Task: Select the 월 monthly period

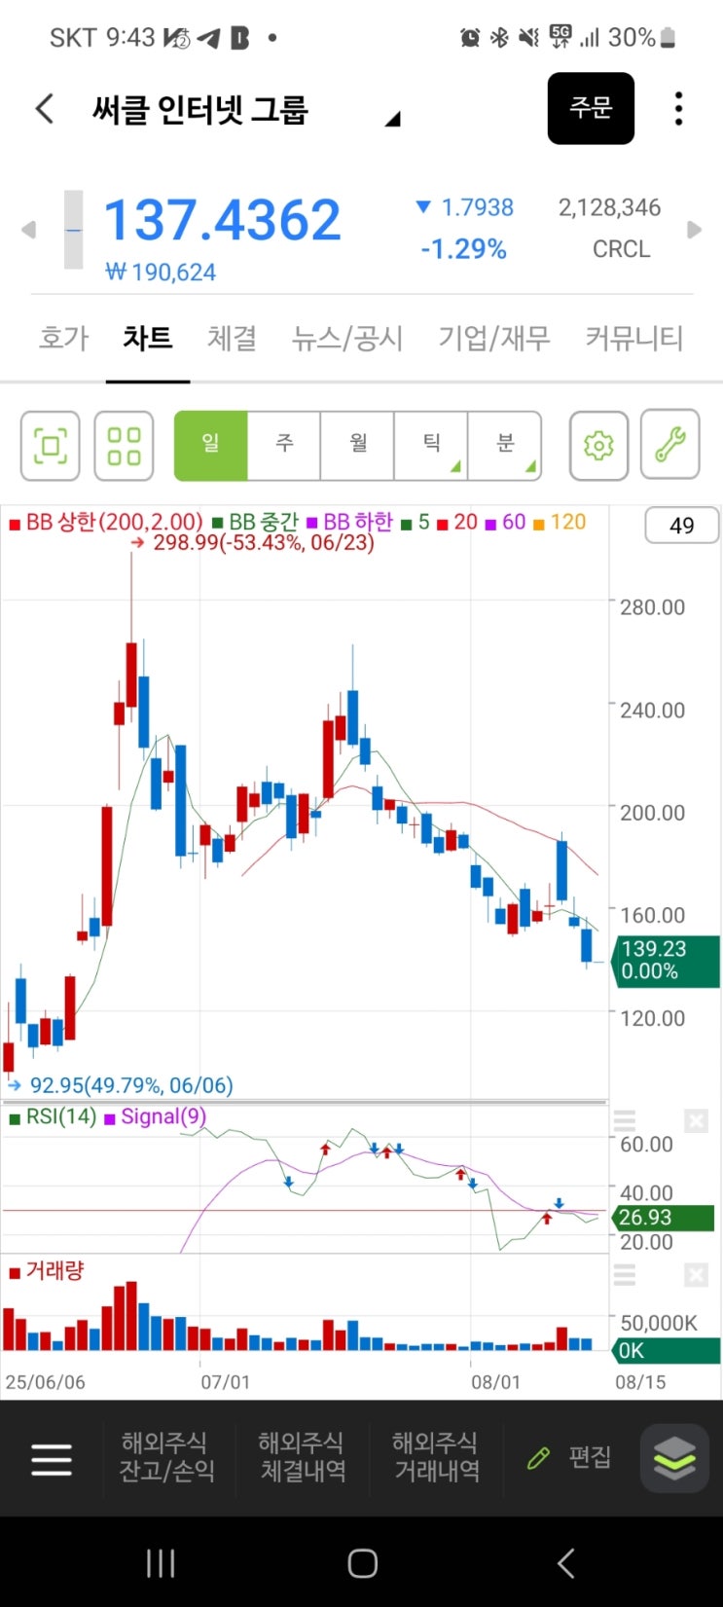Action: coord(358,446)
